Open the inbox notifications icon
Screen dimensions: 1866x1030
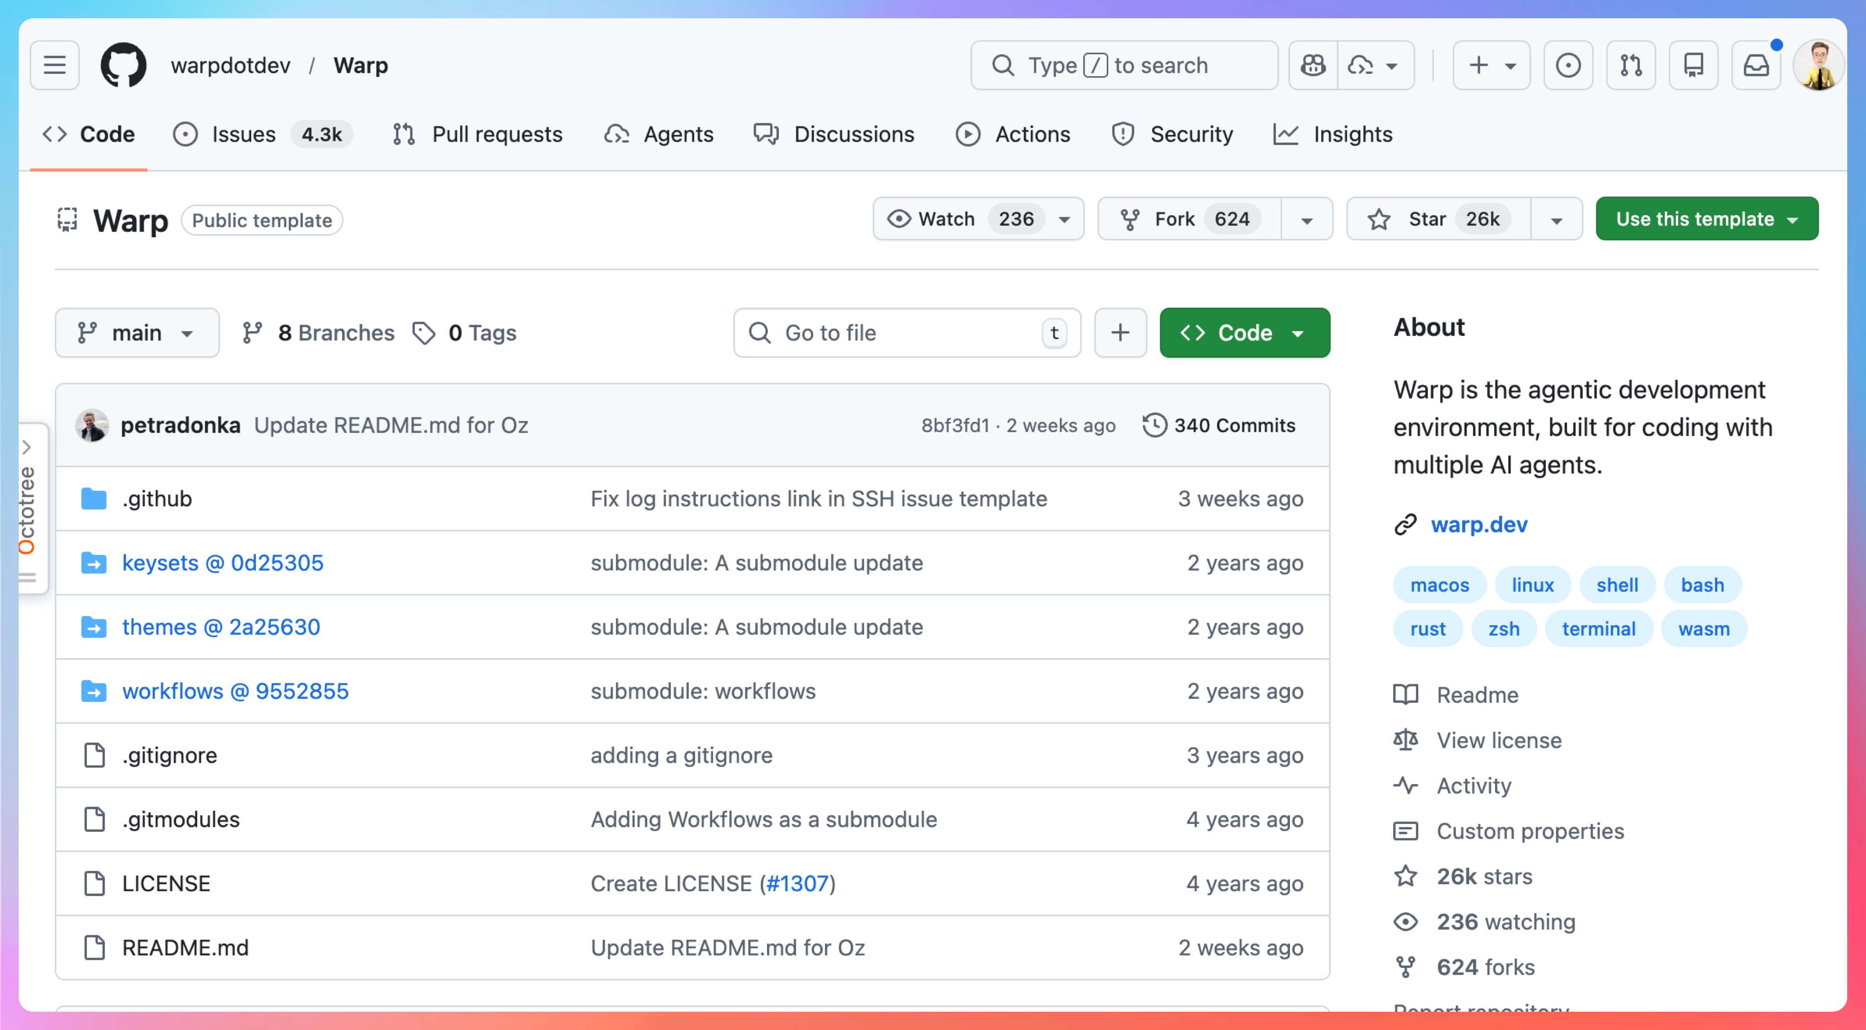1756,65
